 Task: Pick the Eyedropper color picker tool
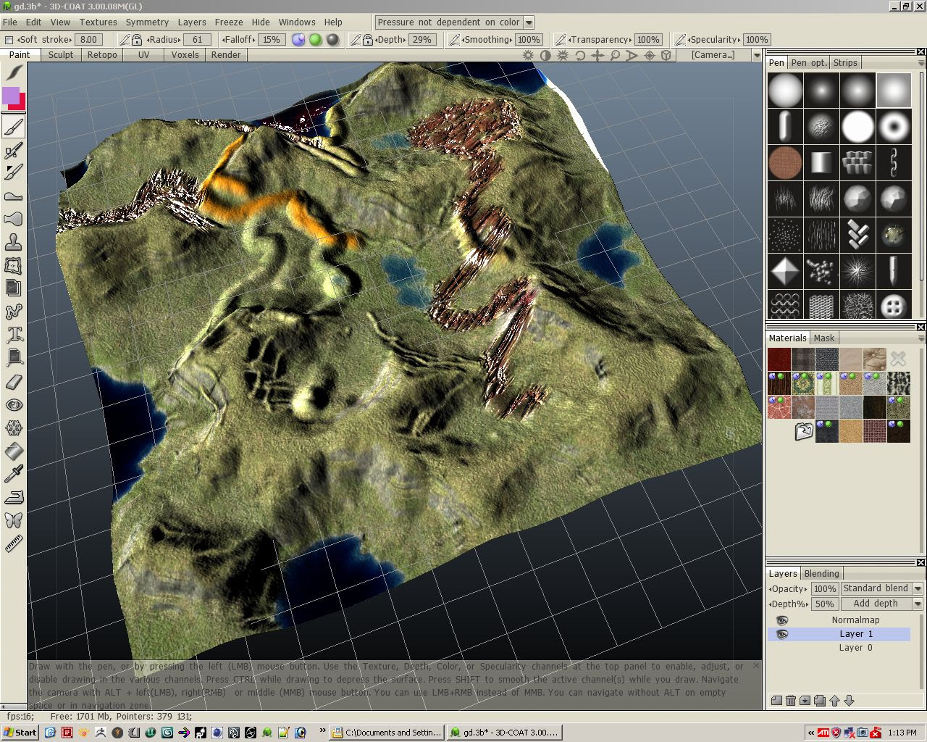click(x=14, y=474)
